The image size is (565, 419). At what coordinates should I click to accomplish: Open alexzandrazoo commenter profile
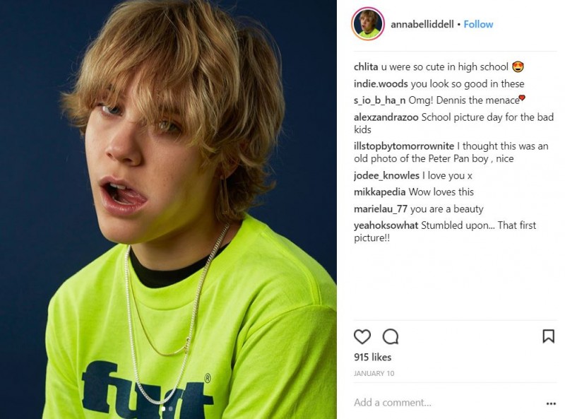pyautogui.click(x=386, y=117)
